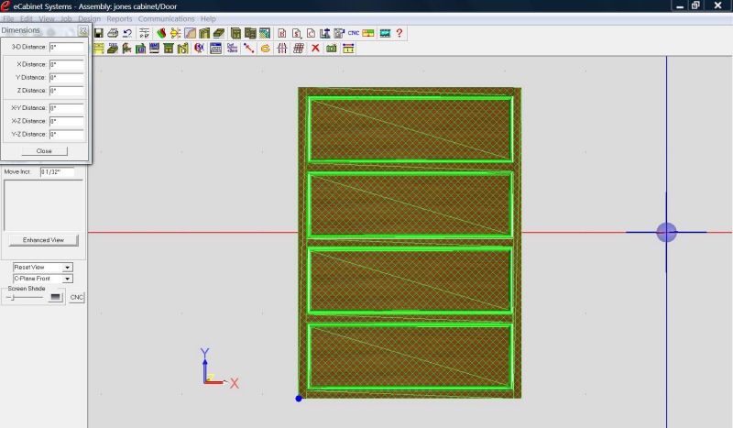Click the Undo arrow icon

(127, 33)
